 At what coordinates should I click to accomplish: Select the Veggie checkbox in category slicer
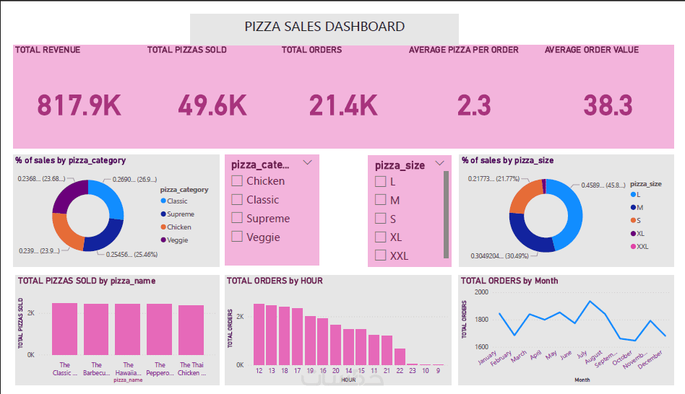(237, 237)
